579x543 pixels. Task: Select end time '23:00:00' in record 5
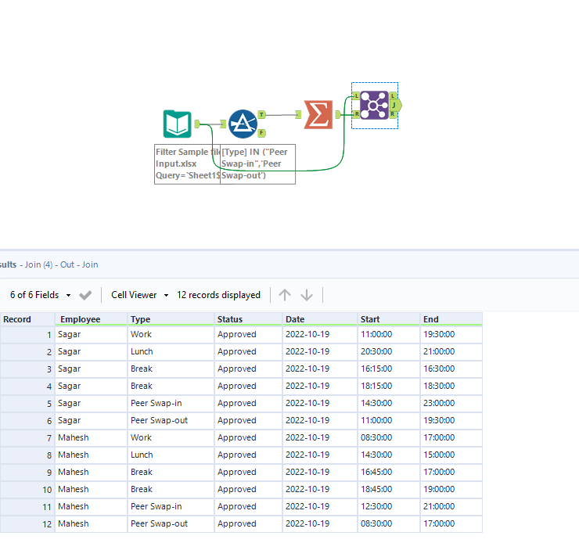(x=451, y=403)
